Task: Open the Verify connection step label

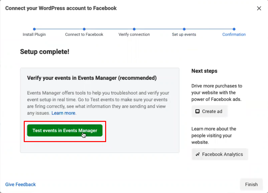Action: (x=134, y=34)
